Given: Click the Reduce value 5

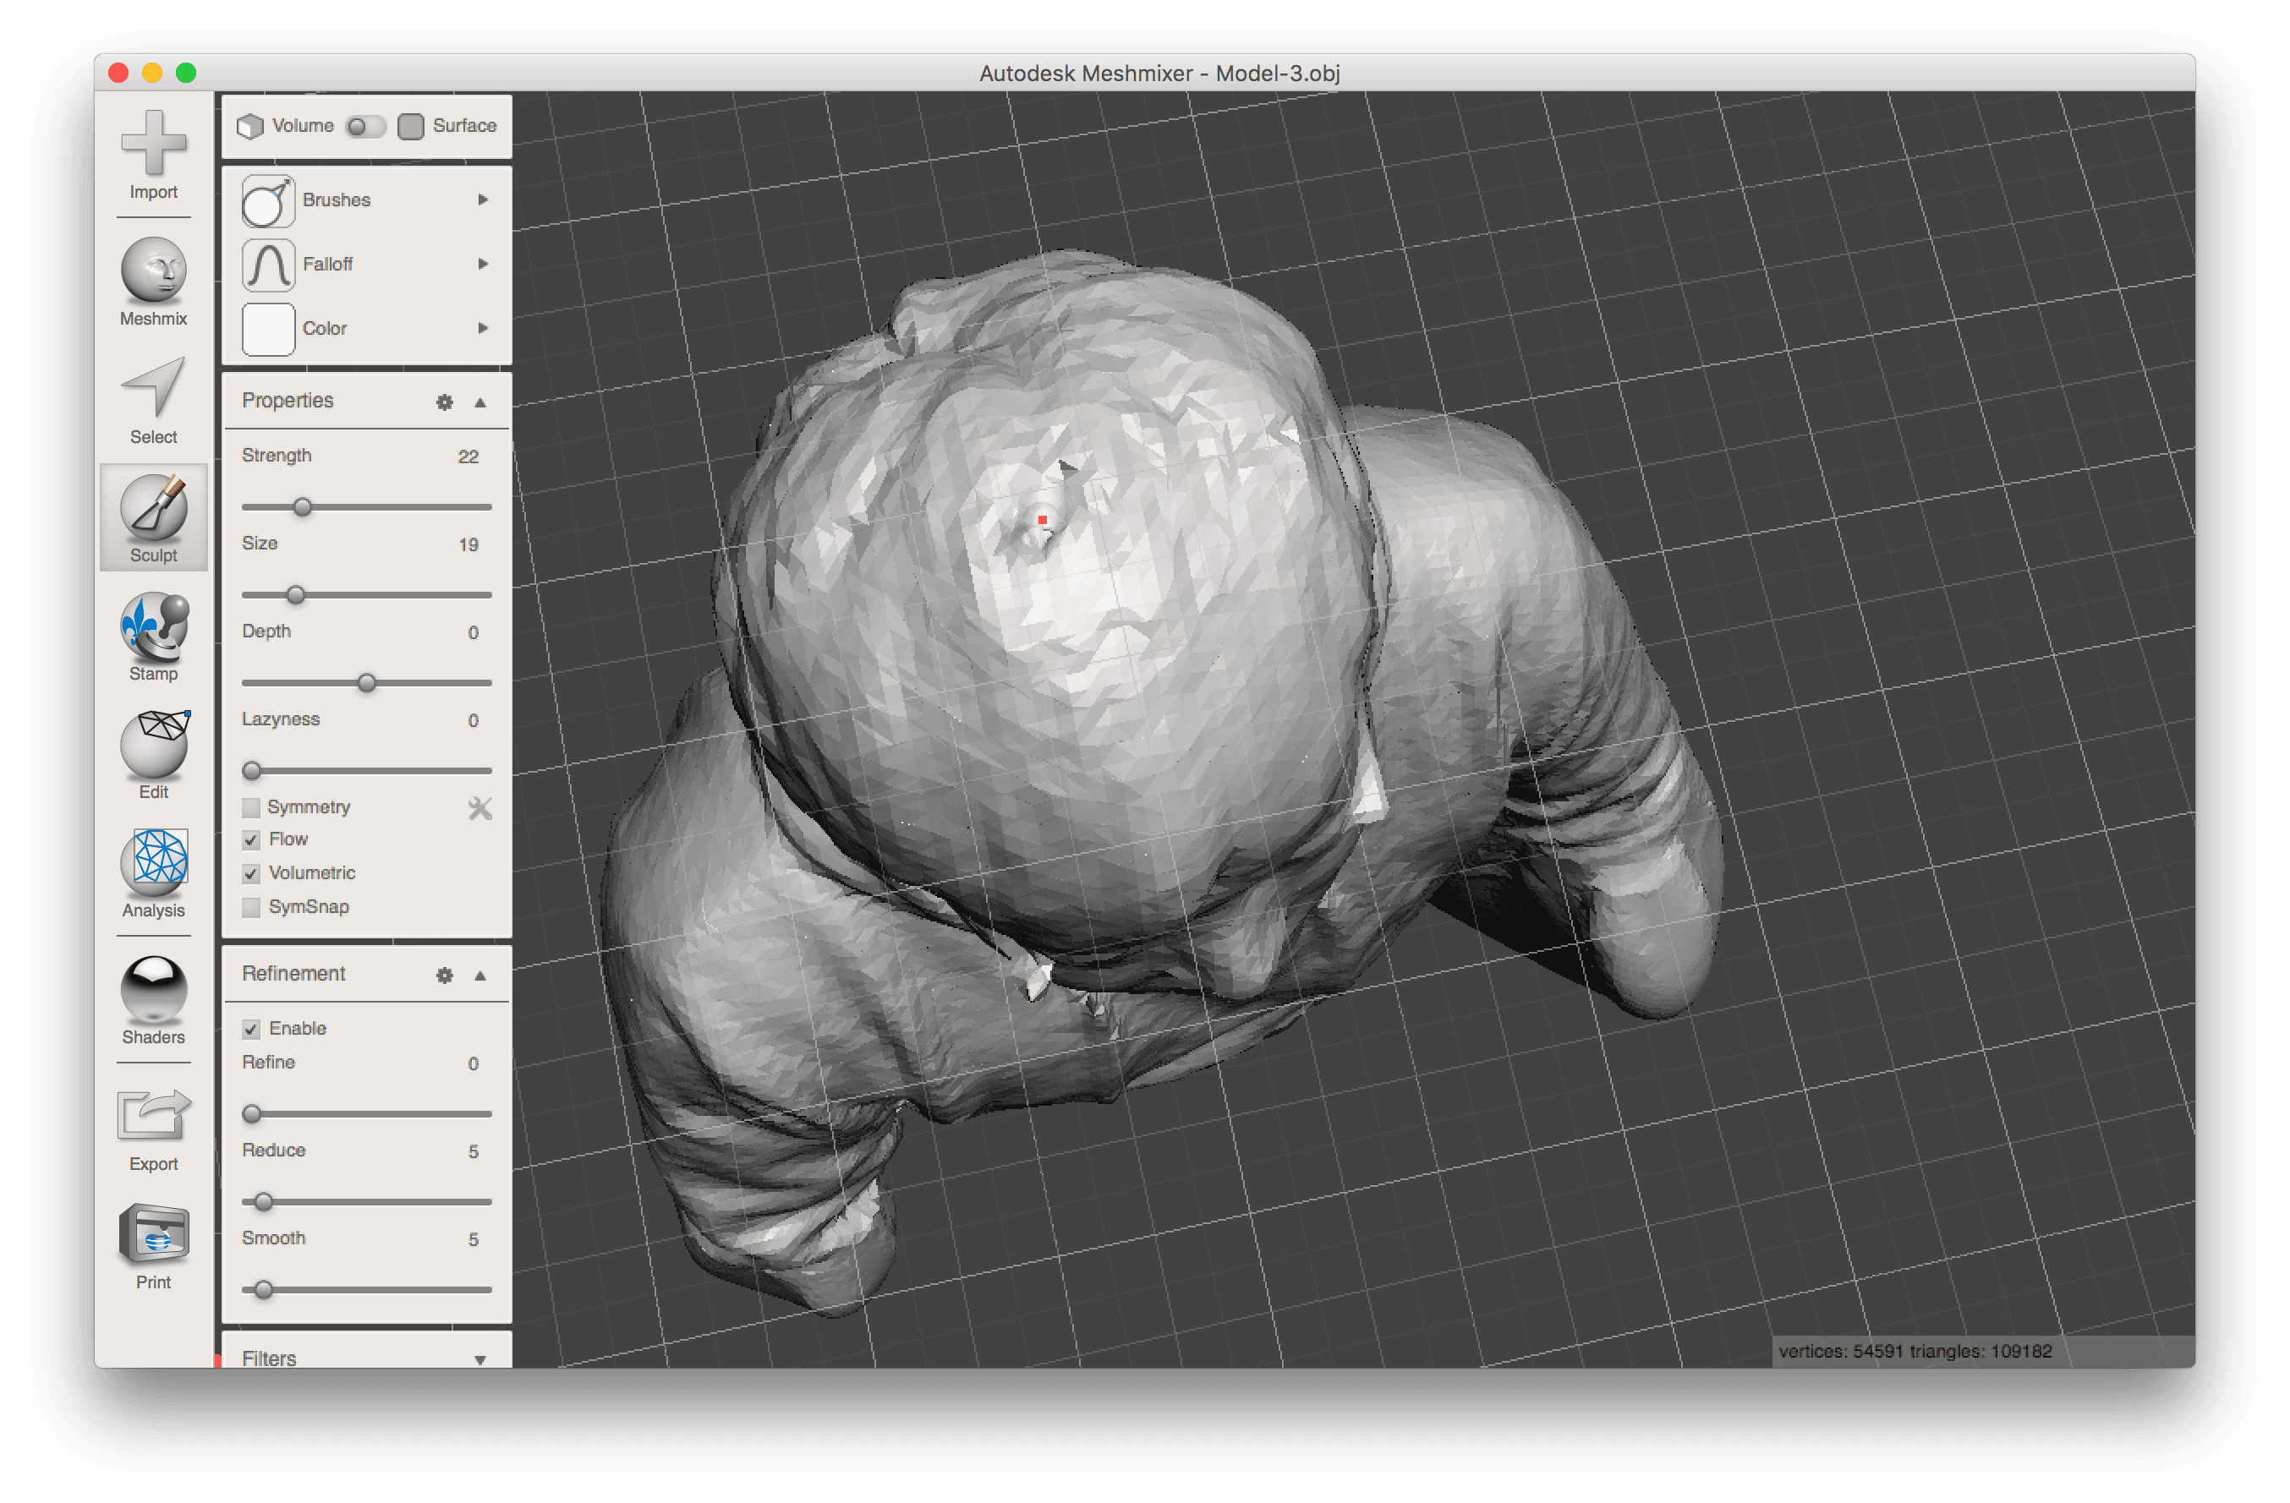Looking at the screenshot, I should tap(473, 1152).
